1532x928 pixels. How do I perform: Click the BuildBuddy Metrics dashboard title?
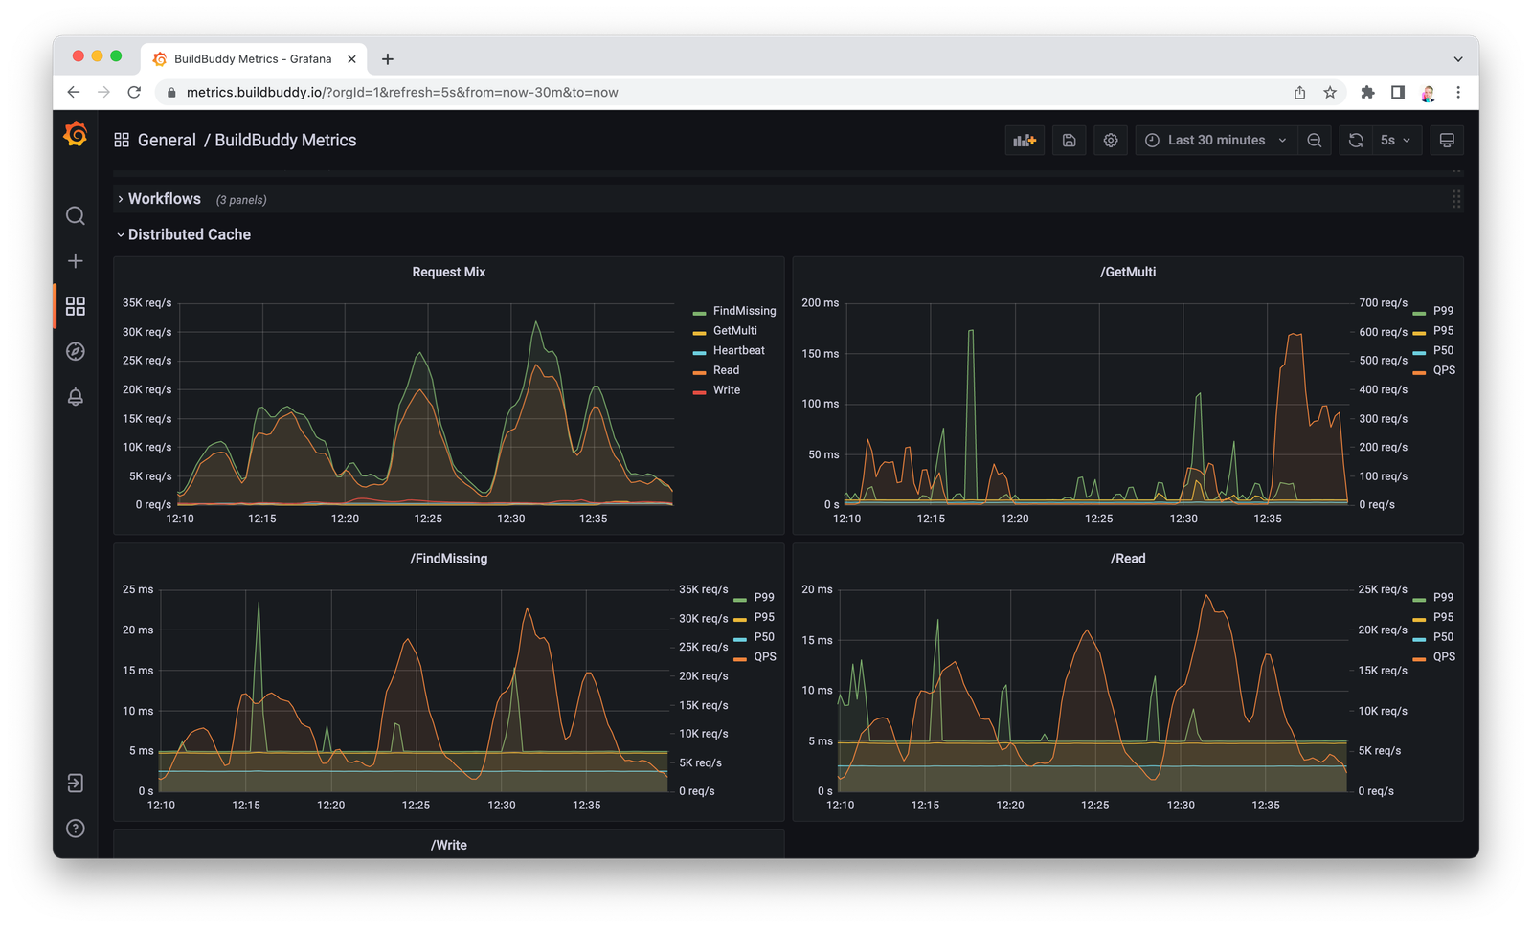285,140
